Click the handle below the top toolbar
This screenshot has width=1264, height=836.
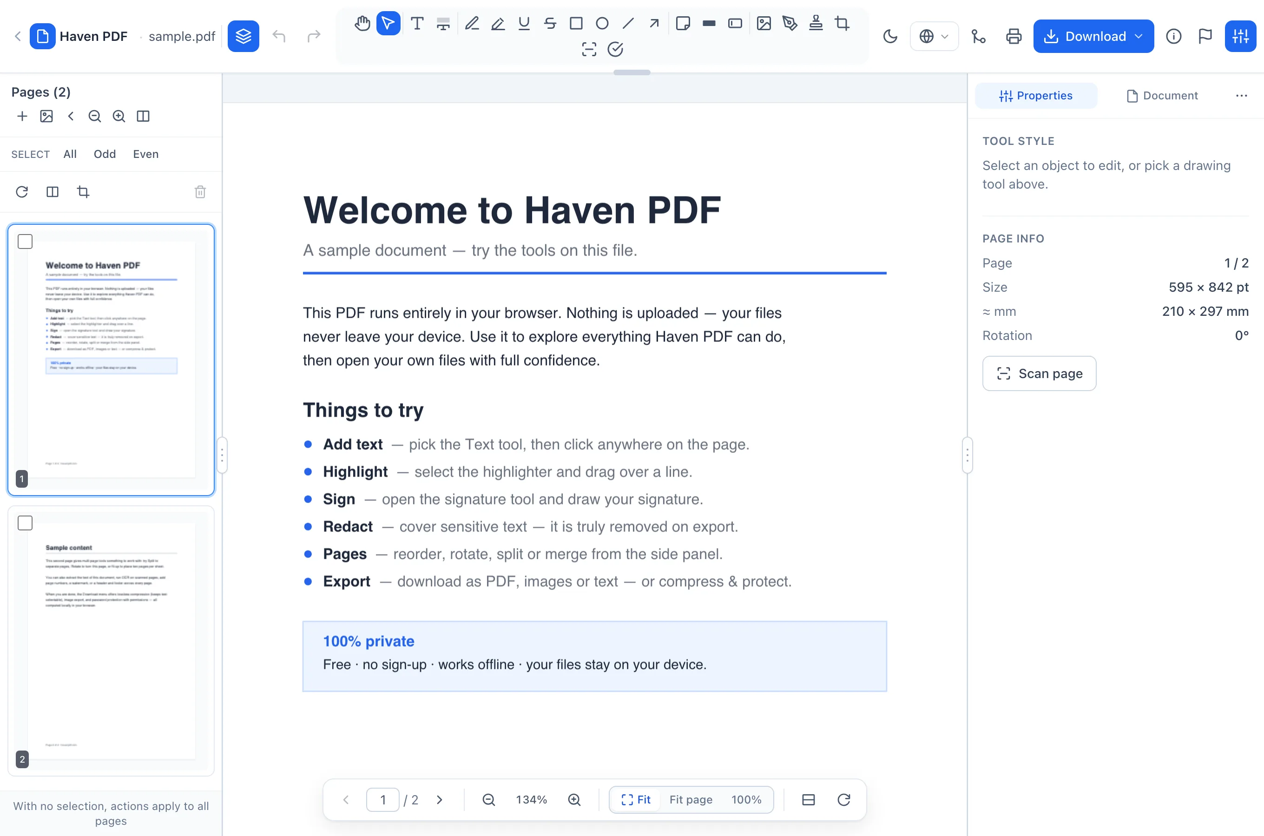pos(632,72)
